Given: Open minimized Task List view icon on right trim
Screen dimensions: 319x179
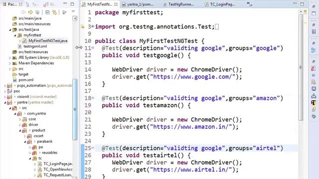Looking at the screenshot, I should [x=314, y=32].
